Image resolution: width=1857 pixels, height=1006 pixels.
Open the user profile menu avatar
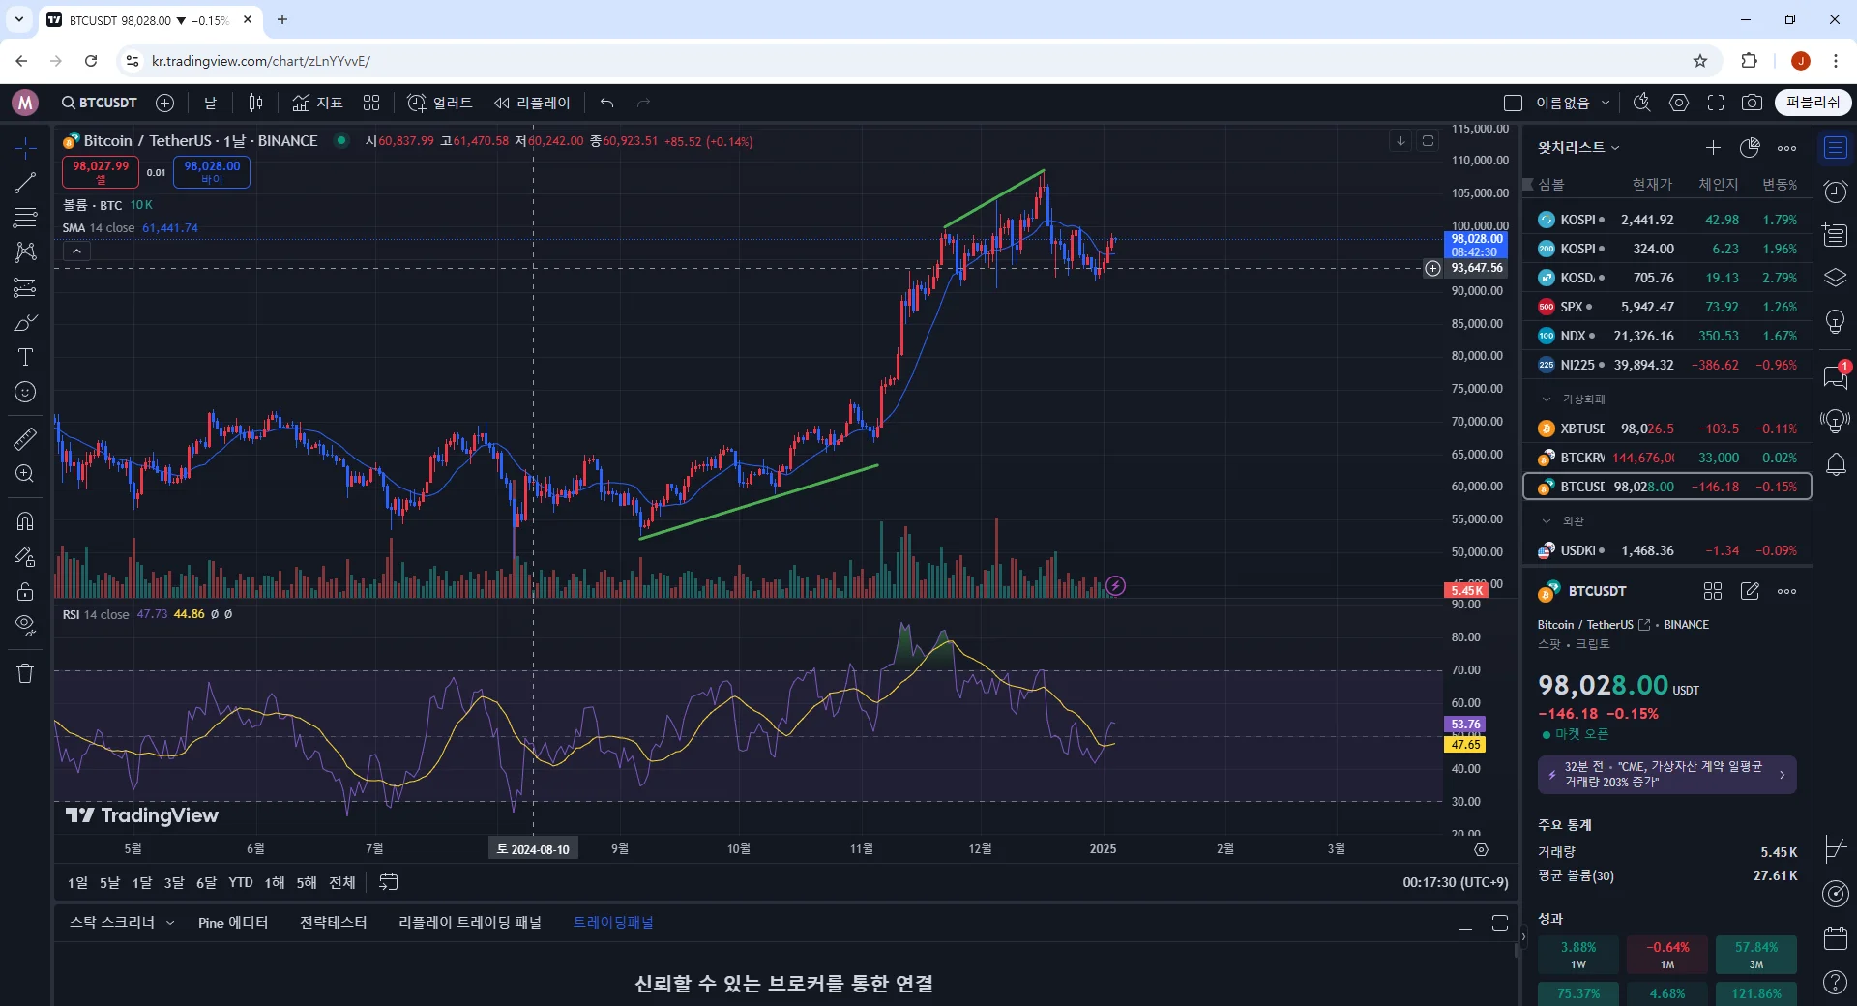(x=25, y=103)
